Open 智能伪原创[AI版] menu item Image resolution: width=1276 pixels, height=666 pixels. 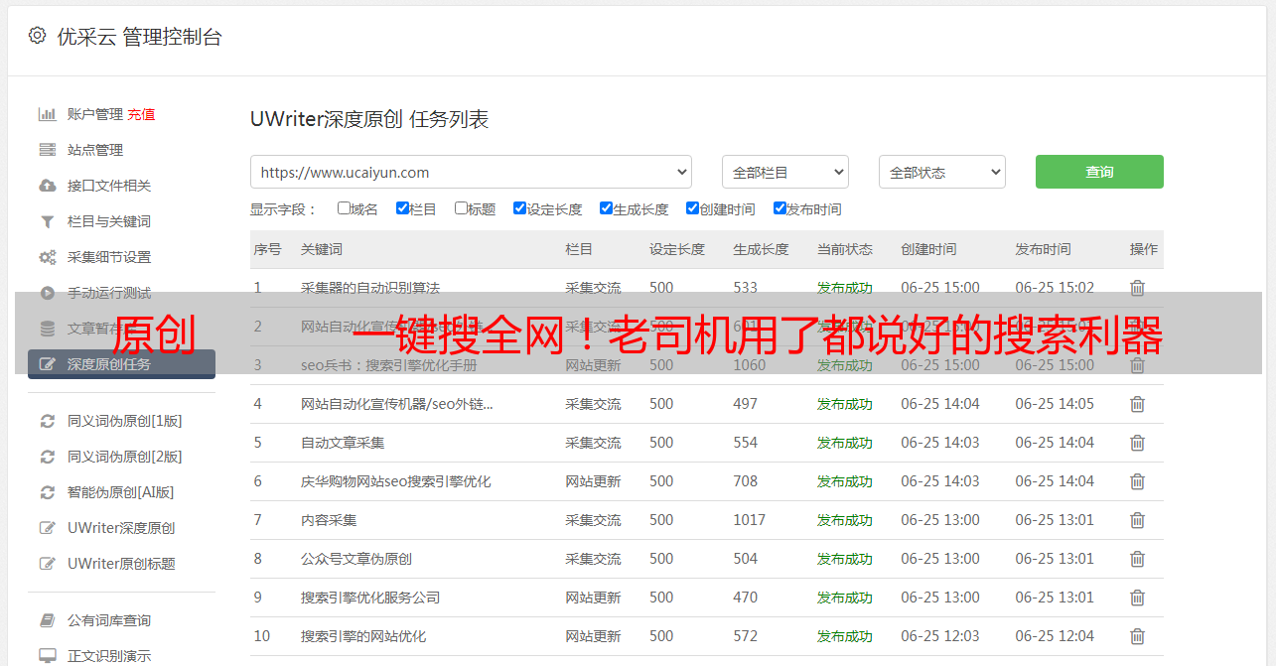coord(121,492)
